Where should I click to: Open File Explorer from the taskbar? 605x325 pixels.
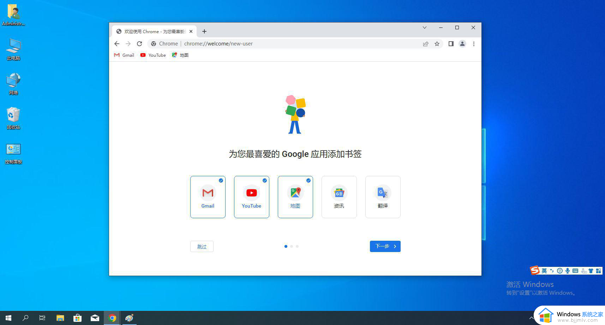[60, 318]
